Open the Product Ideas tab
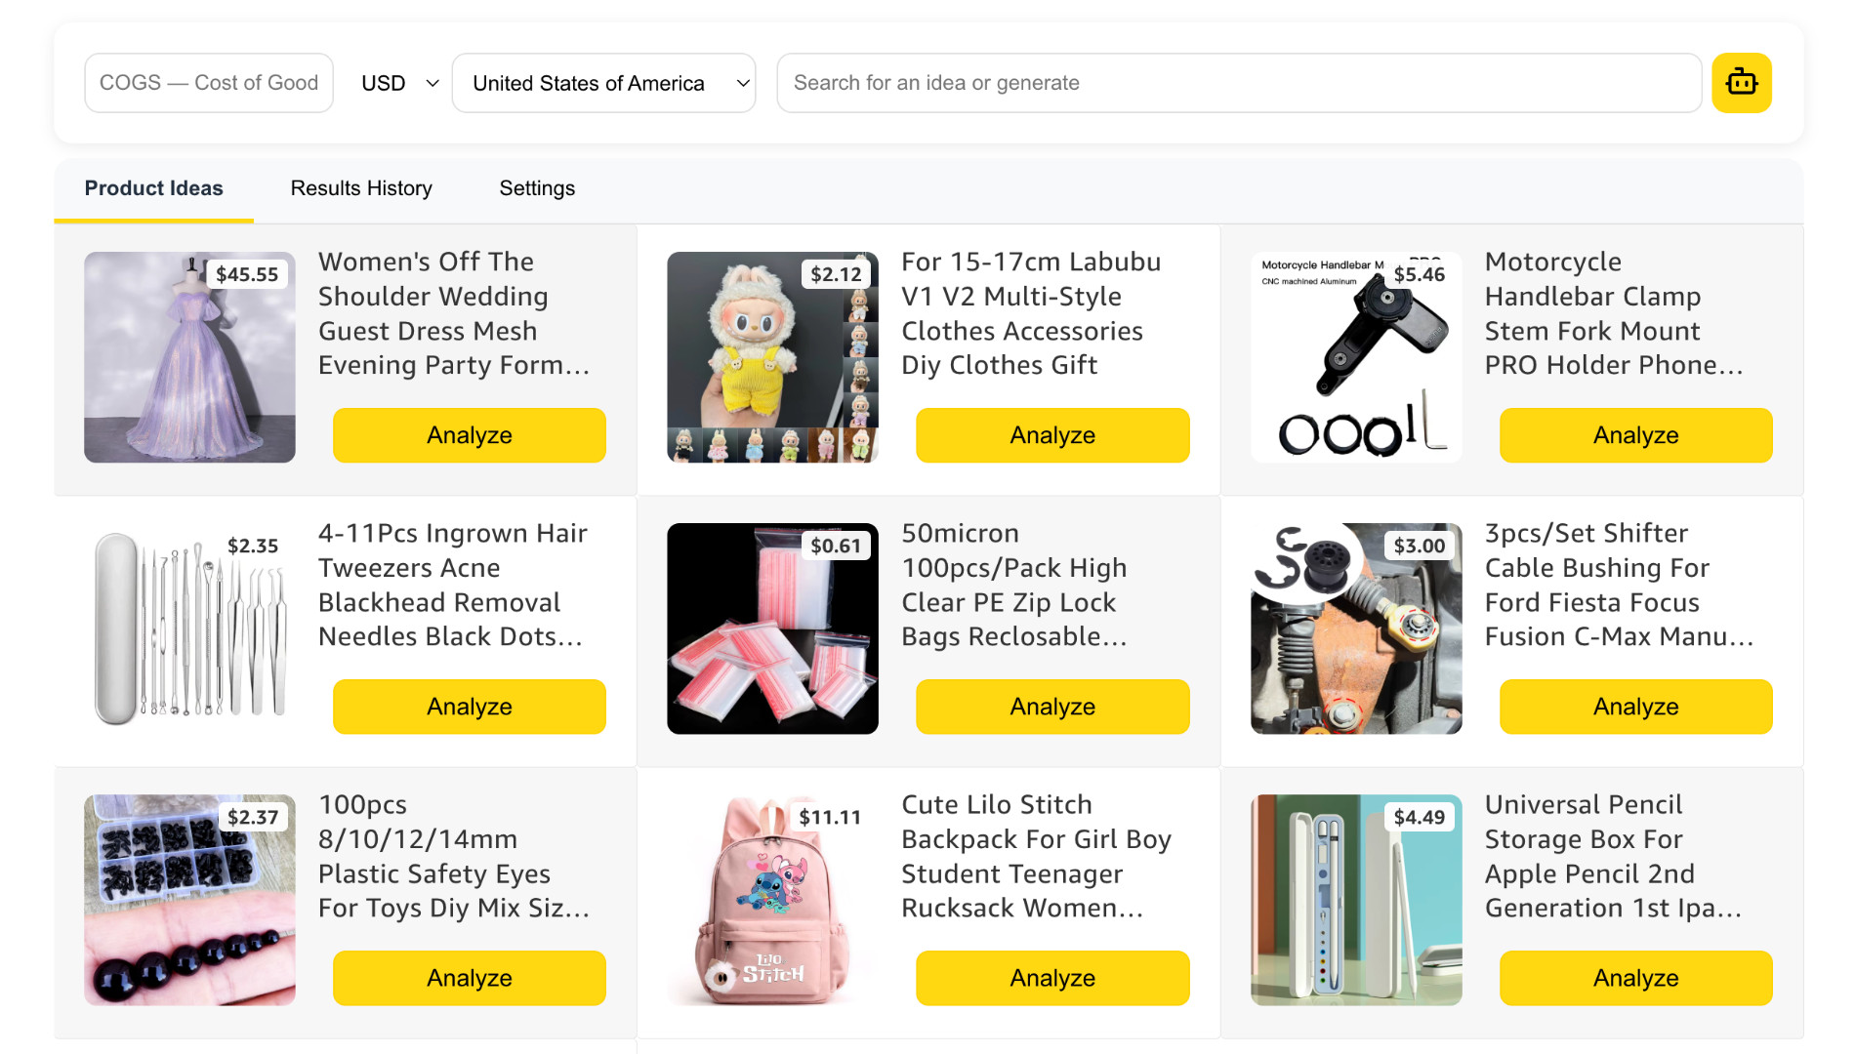This screenshot has width=1855, height=1054. 153,188
